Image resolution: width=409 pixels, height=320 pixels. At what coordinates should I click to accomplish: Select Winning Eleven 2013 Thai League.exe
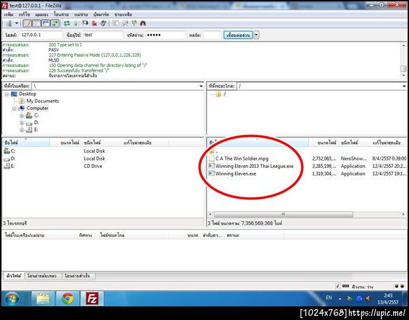254,166
